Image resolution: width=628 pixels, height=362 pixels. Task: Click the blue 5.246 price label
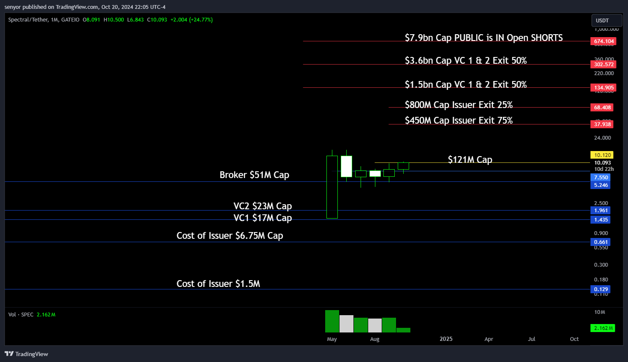pos(601,185)
